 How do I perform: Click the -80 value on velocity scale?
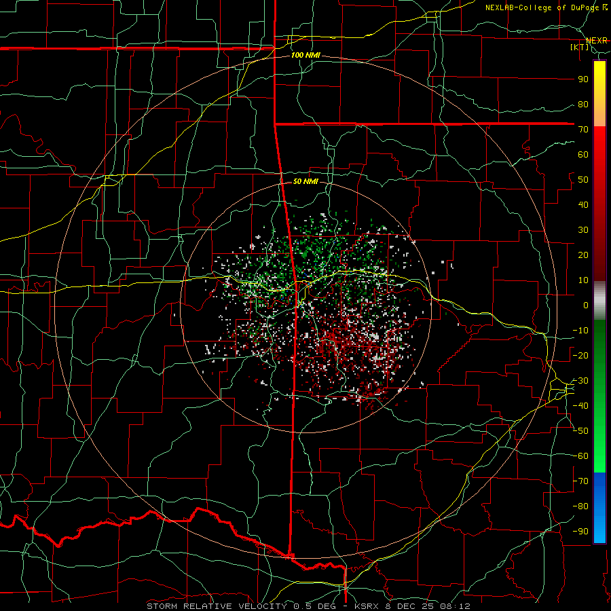click(581, 506)
